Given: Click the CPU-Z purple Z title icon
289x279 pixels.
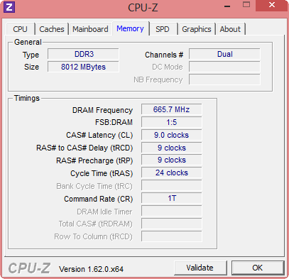Looking at the screenshot, I should pyautogui.click(x=9, y=7).
